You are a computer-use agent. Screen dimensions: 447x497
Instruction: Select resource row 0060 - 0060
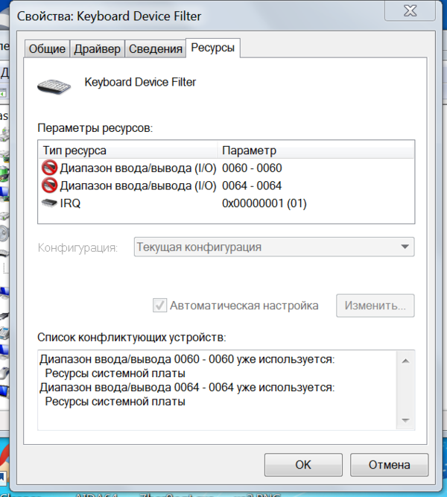pyautogui.click(x=226, y=168)
